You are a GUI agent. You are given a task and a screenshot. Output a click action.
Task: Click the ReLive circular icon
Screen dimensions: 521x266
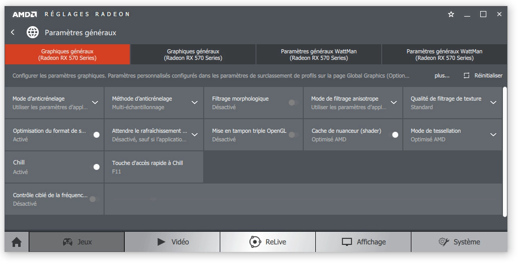[255, 242]
